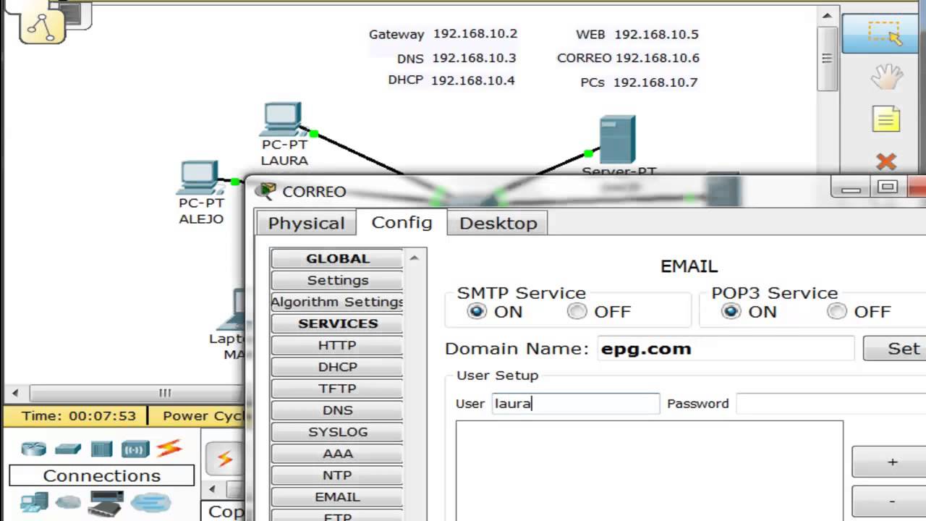Click the CORREO window title icon
This screenshot has width=926, height=521.
pyautogui.click(x=266, y=191)
